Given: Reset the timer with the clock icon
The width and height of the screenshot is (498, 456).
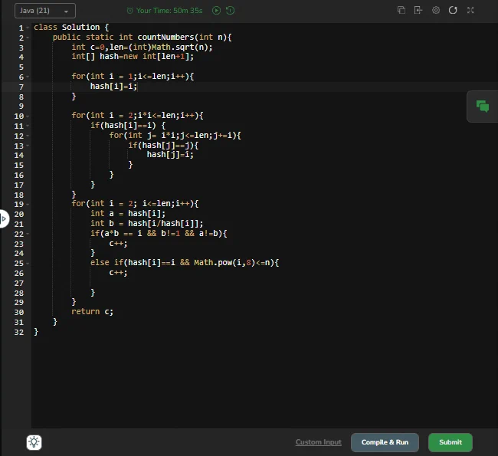Looking at the screenshot, I should (231, 11).
